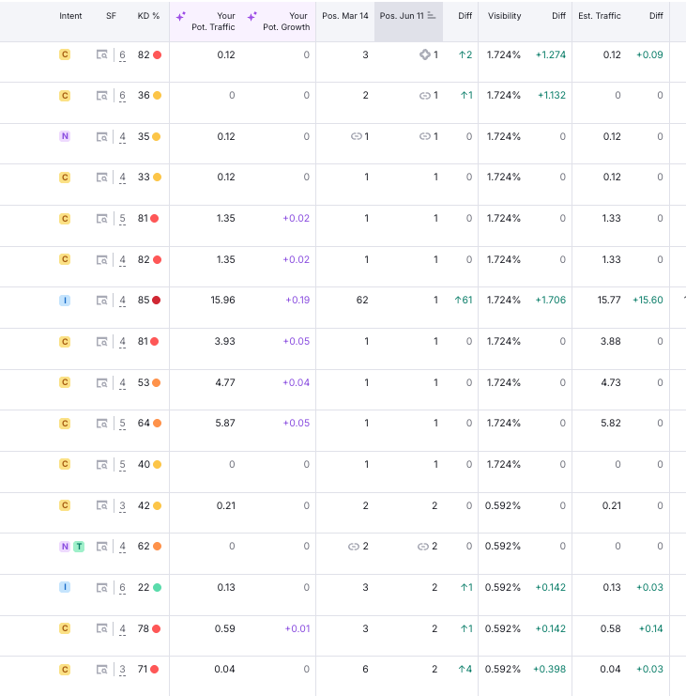The width and height of the screenshot is (686, 696).
Task: Sort by the Est. Traffic column header
Action: pyautogui.click(x=599, y=16)
